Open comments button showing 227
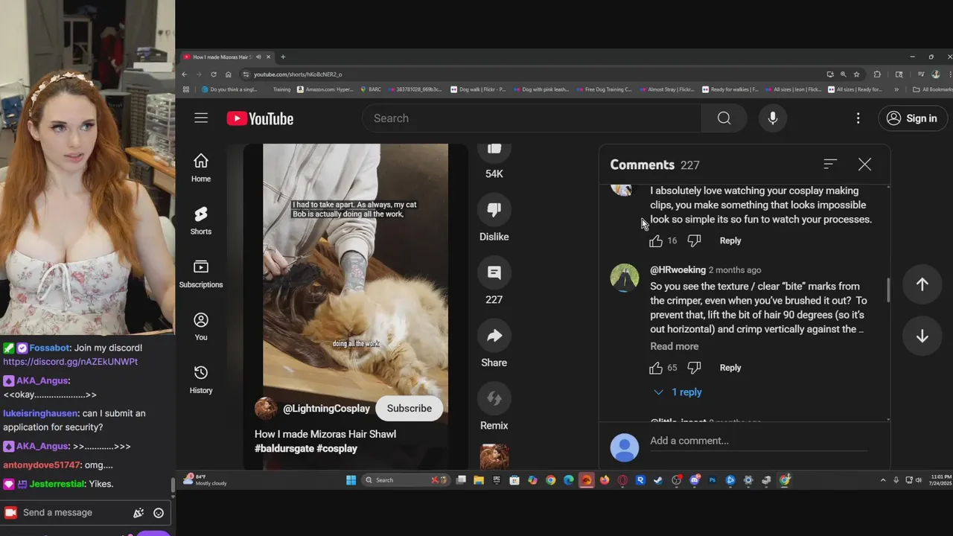This screenshot has height=536, width=953. (494, 274)
